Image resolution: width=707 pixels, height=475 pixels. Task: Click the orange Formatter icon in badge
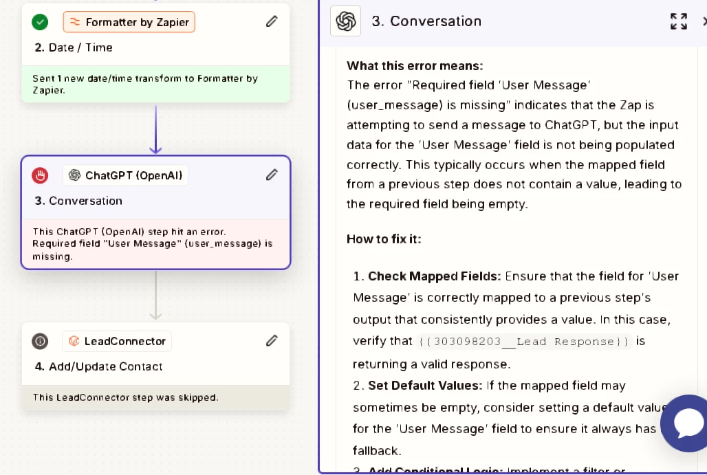pos(75,21)
